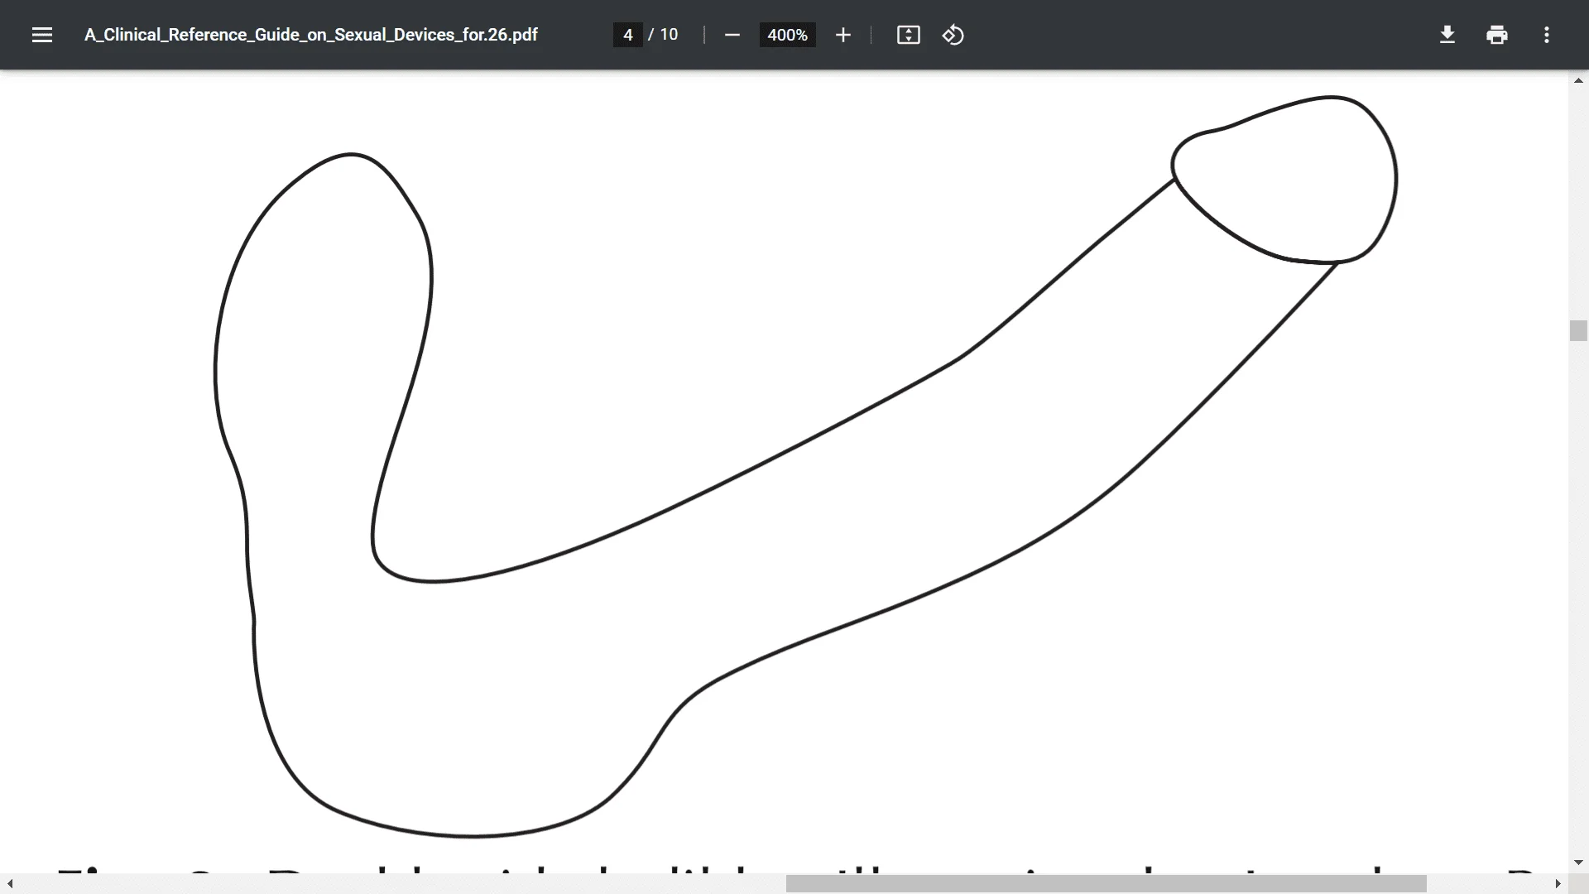Click the scroll right arrow
Screen dimensions: 1589x894
coord(1558,884)
